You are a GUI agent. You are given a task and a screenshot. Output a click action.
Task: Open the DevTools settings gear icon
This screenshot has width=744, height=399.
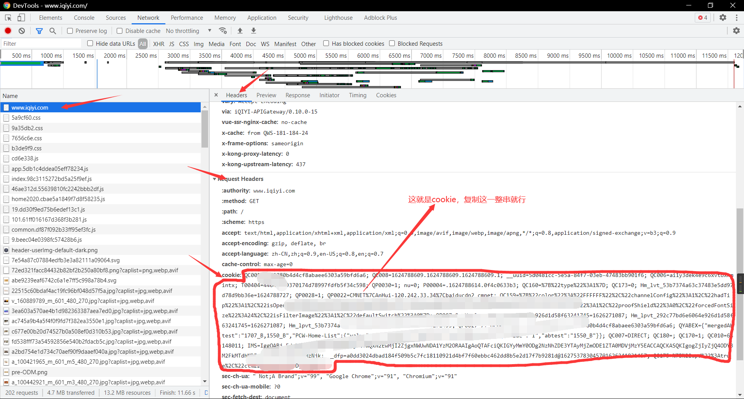(x=723, y=17)
